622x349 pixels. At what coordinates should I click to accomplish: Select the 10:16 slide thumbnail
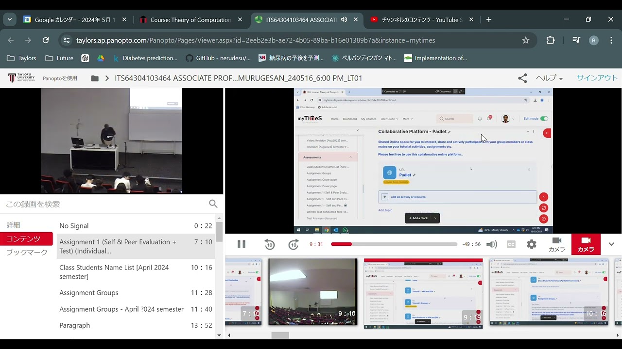coord(549,291)
